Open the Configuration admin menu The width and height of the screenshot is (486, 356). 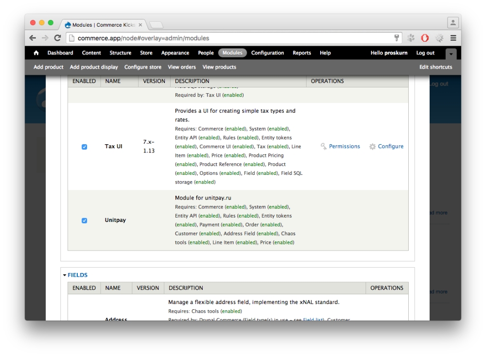pyautogui.click(x=267, y=53)
